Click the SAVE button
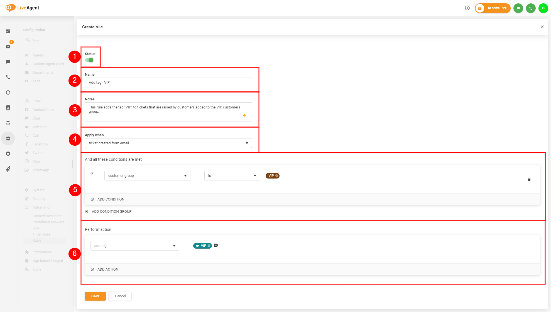This screenshot has width=551, height=312. pyautogui.click(x=95, y=296)
